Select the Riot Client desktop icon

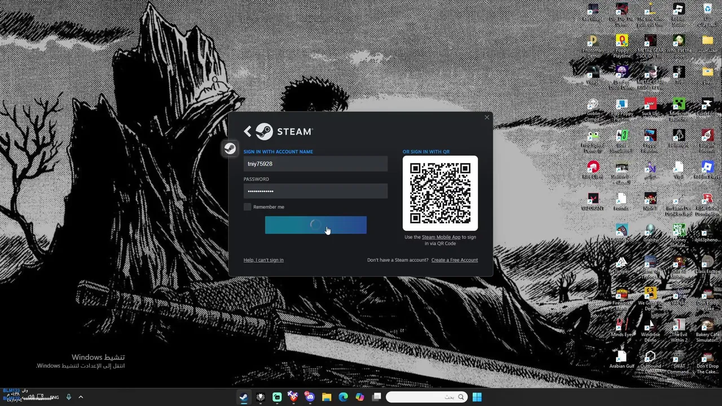point(593,170)
